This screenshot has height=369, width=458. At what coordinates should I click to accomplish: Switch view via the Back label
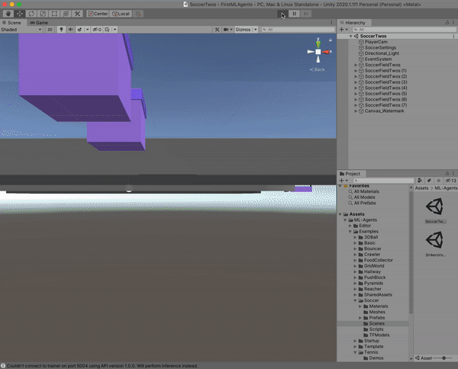(x=318, y=69)
